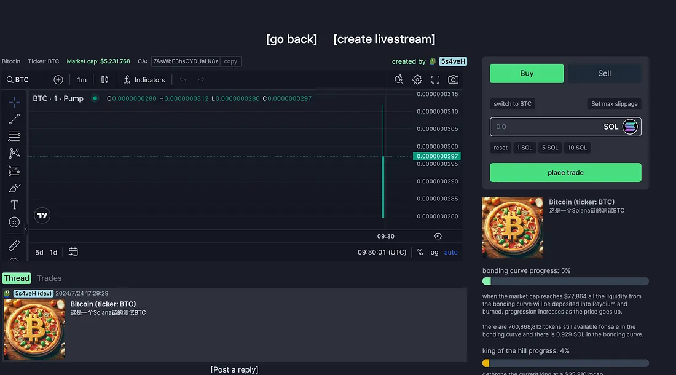
Task: Open the 1m time interval dropdown
Action: click(x=82, y=80)
